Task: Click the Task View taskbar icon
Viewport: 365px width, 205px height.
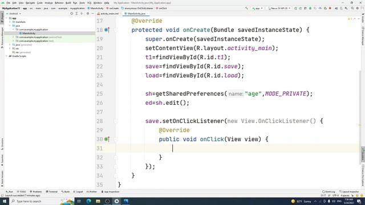Action: pyautogui.click(x=79, y=201)
